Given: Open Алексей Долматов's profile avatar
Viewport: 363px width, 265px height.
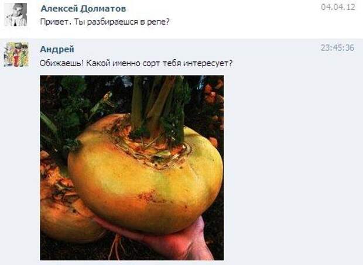Looking at the screenshot, I should click(x=16, y=15).
